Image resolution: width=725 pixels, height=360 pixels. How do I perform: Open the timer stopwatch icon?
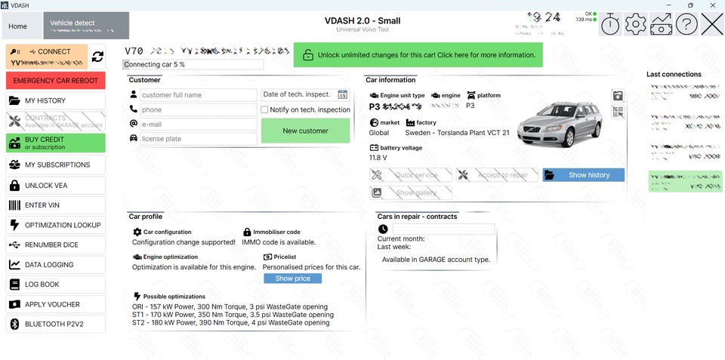(x=610, y=24)
